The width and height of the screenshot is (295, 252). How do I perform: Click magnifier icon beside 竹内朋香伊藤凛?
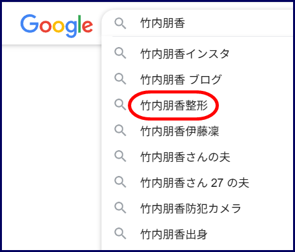(120, 130)
